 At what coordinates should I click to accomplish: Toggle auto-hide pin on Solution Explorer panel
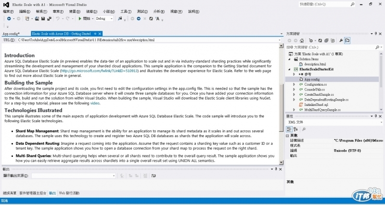(x=376, y=34)
